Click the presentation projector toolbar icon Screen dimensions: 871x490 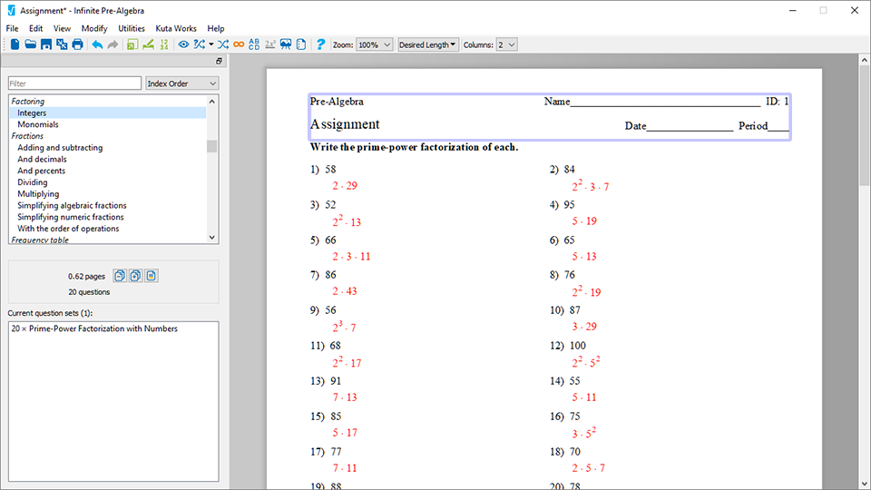pos(286,44)
